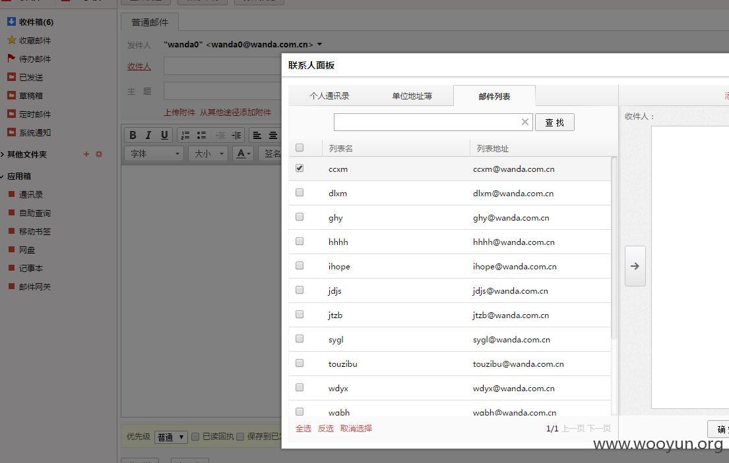Collapse 应用箱 section
Screen dimensions: 729x463
(18, 177)
